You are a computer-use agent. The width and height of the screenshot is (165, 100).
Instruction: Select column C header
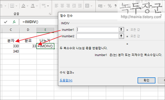(11, 30)
